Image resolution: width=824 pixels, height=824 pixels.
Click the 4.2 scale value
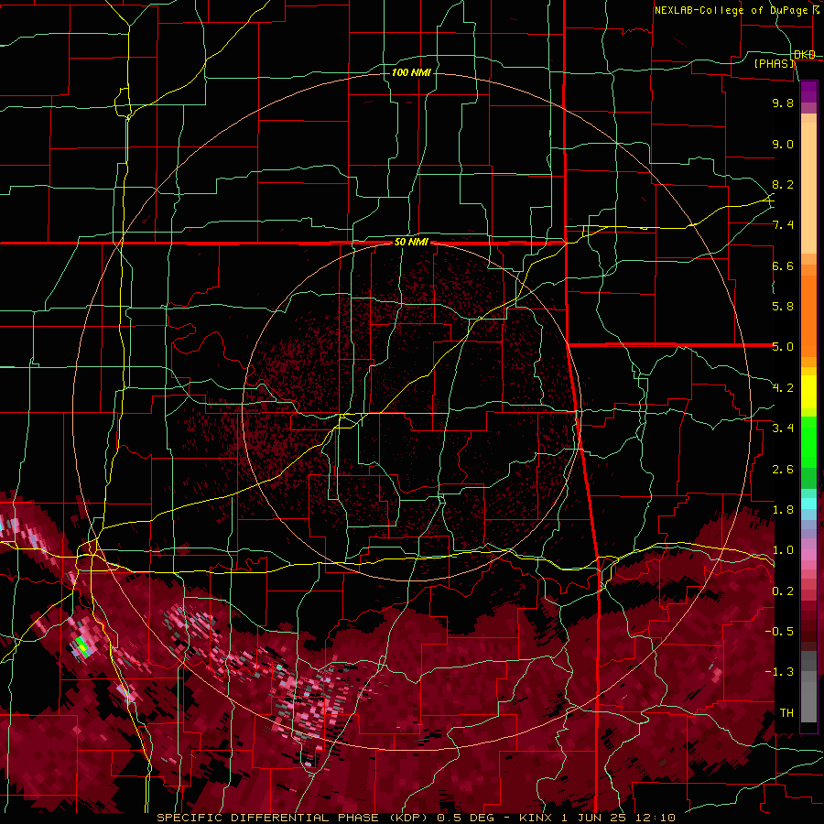click(783, 388)
